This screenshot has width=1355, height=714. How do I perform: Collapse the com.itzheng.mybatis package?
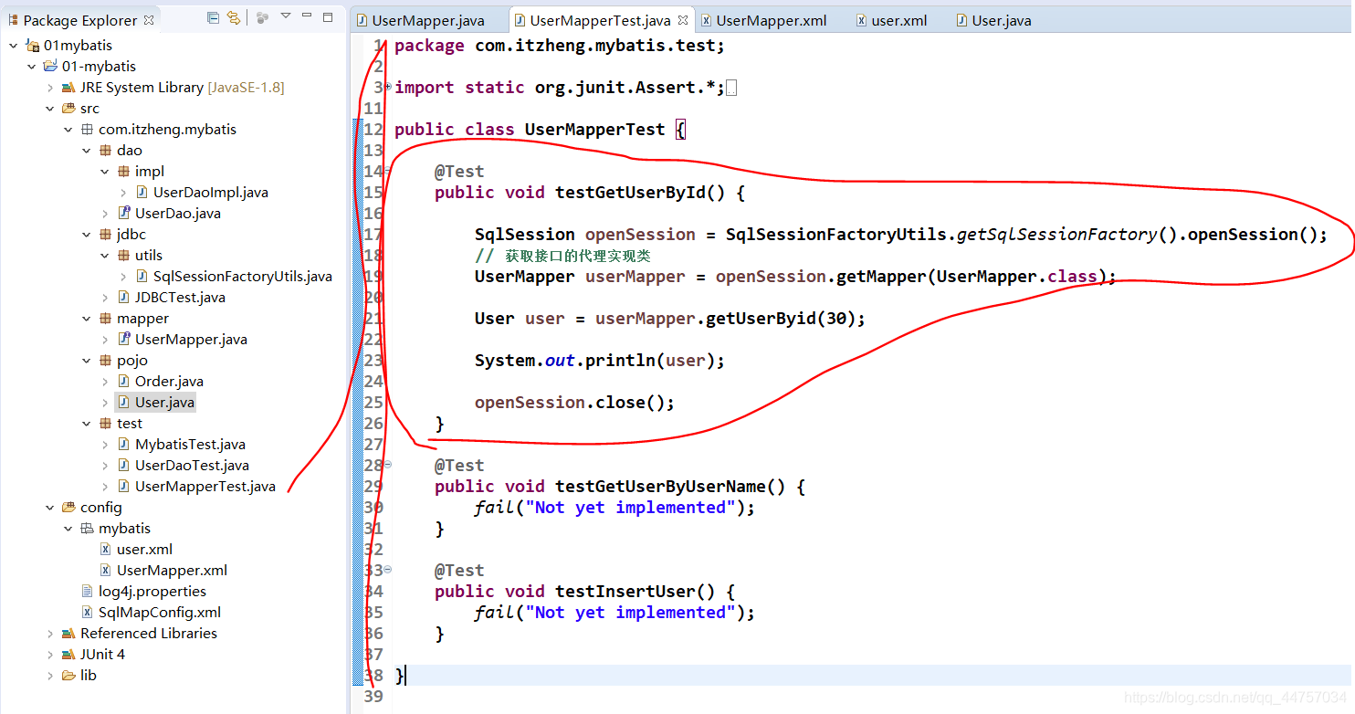tap(68, 130)
